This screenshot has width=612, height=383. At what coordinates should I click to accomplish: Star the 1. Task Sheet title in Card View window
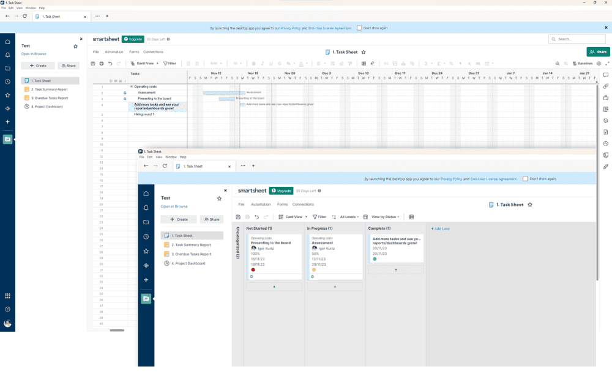click(x=530, y=205)
